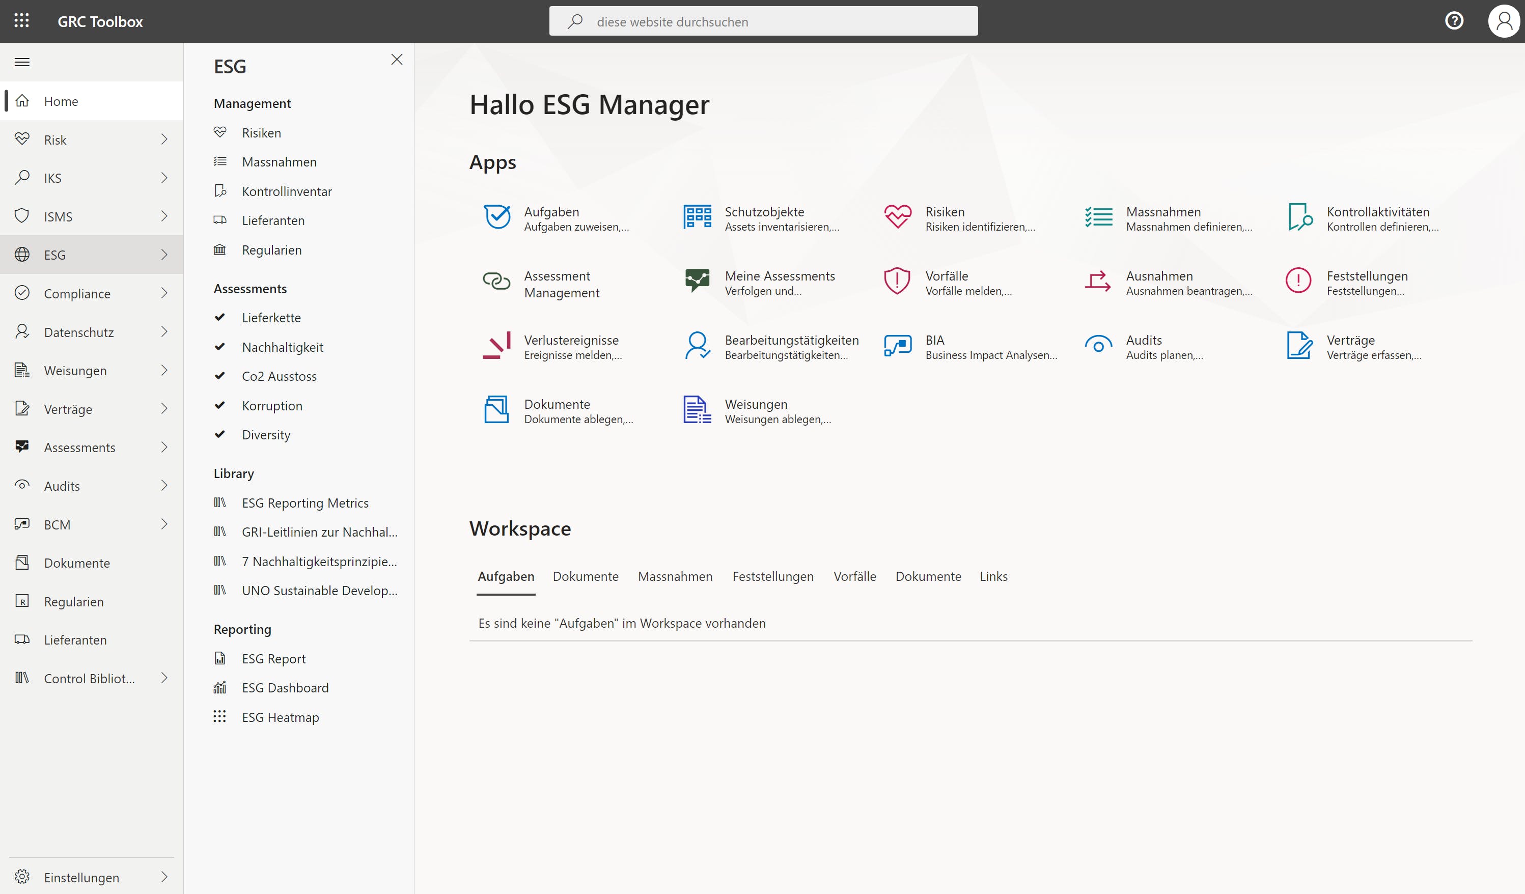Open the Schutzobjekte grid icon
Viewport: 1525px width, 894px height.
click(697, 217)
